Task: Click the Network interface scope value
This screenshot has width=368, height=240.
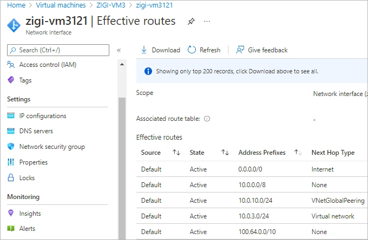Action: point(340,94)
